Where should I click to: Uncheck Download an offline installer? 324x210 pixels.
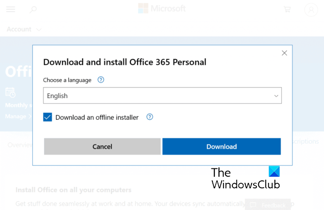tap(47, 117)
